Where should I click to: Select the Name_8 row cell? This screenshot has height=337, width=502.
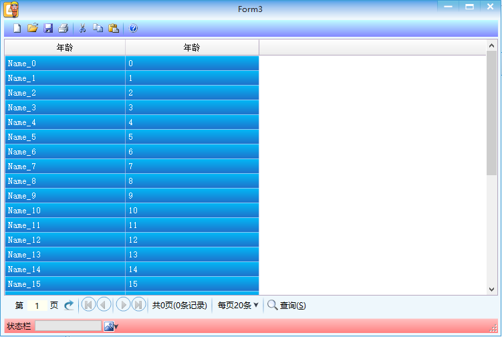coord(65,181)
